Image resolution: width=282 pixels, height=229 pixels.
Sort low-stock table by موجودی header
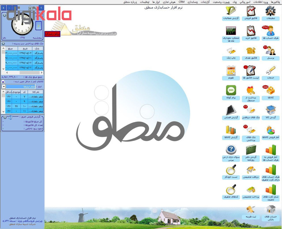pos(16,92)
